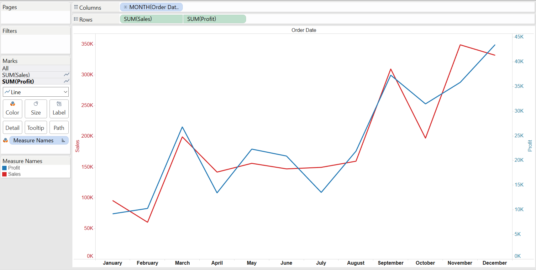Click the blue Profit legend swatch
Viewport: 536px width, 270px height.
[x=4, y=168]
